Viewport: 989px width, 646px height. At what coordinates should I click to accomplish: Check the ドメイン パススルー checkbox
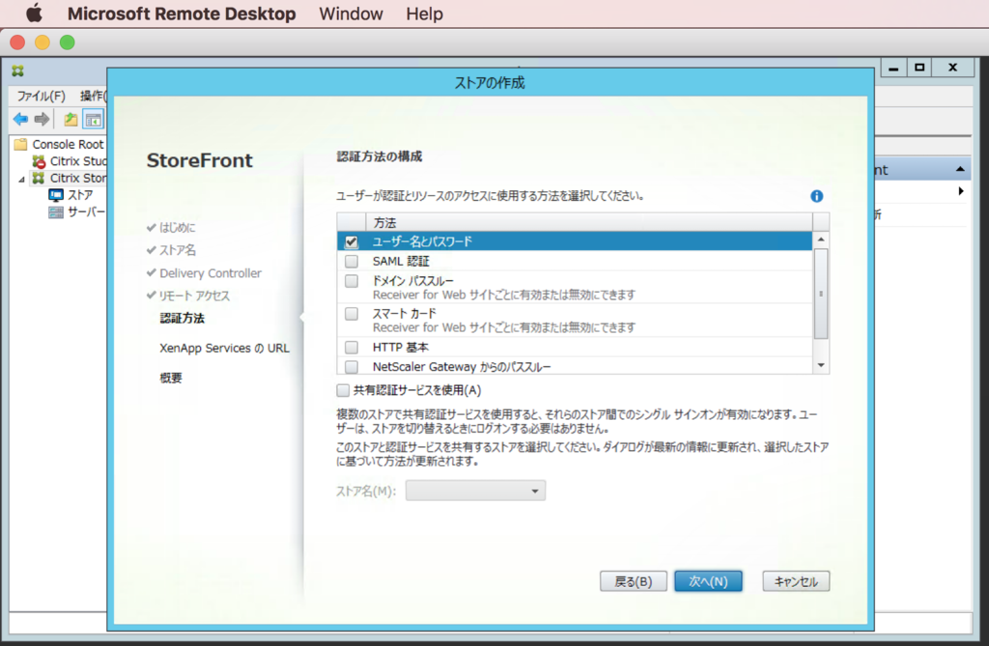(352, 281)
